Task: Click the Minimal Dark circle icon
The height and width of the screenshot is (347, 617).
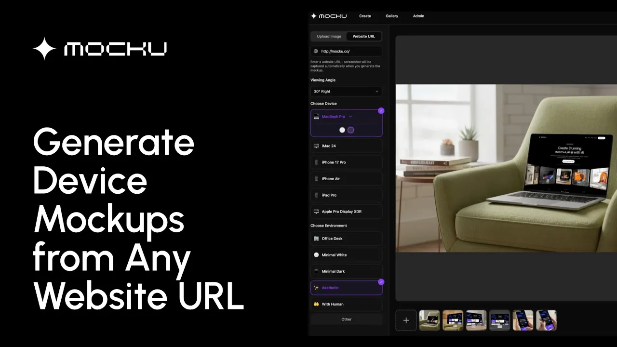Action: (316, 271)
